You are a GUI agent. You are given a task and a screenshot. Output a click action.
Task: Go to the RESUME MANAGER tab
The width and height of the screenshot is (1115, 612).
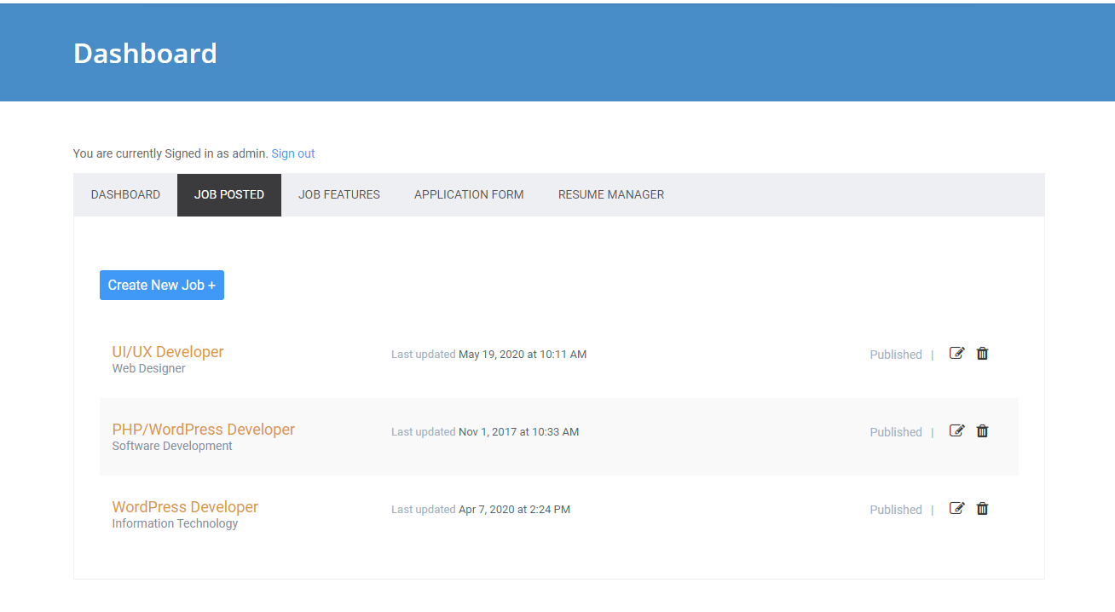tap(610, 194)
